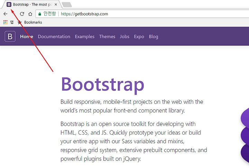The height and width of the screenshot is (168, 249).
Task: Open the Blog nav link
Action: point(154,36)
